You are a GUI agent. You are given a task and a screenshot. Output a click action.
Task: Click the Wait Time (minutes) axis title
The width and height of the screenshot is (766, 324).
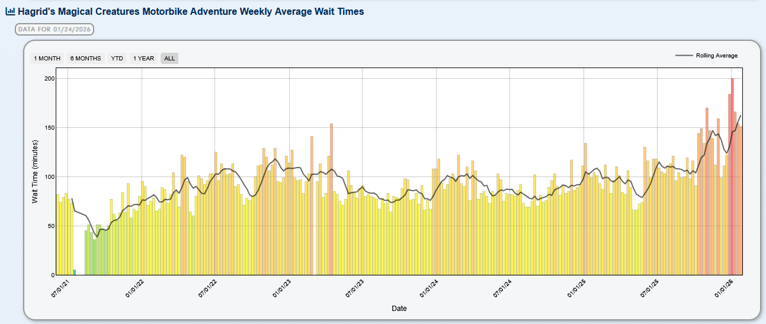tap(34, 172)
